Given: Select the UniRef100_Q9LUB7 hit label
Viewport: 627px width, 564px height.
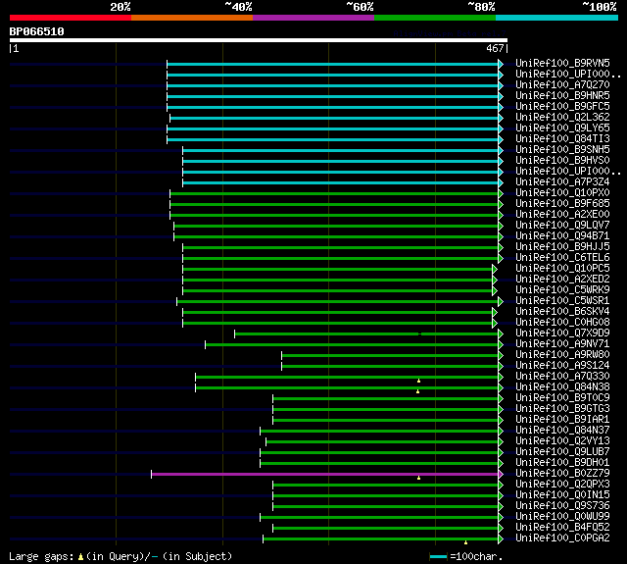Looking at the screenshot, I should [562, 452].
